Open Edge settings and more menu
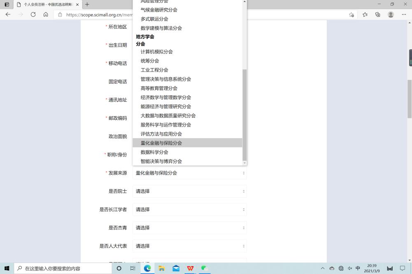Viewport: 412px width, 274px height. pos(404,14)
